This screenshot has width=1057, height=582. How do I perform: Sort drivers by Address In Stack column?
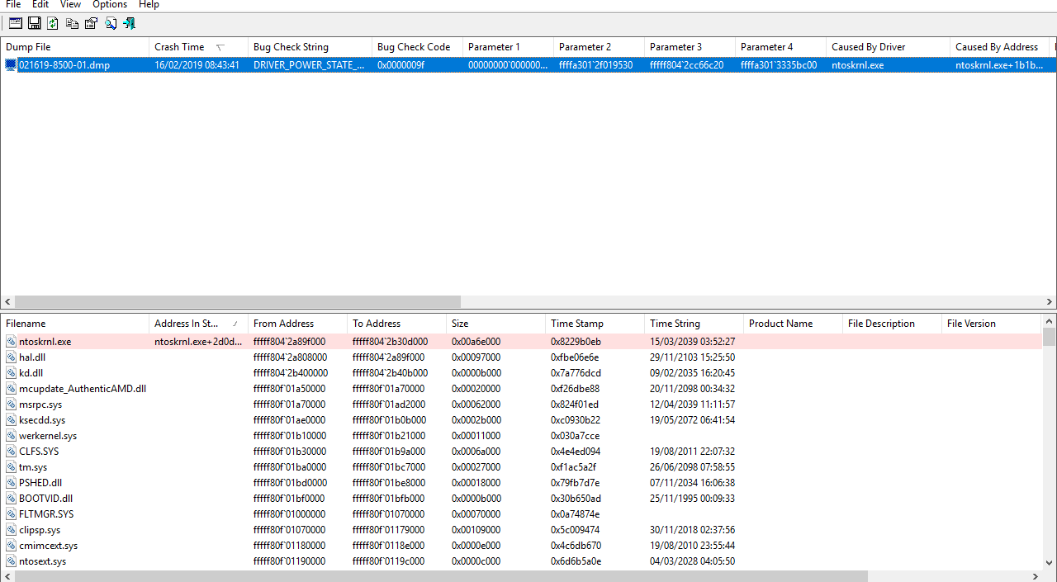[x=186, y=324]
